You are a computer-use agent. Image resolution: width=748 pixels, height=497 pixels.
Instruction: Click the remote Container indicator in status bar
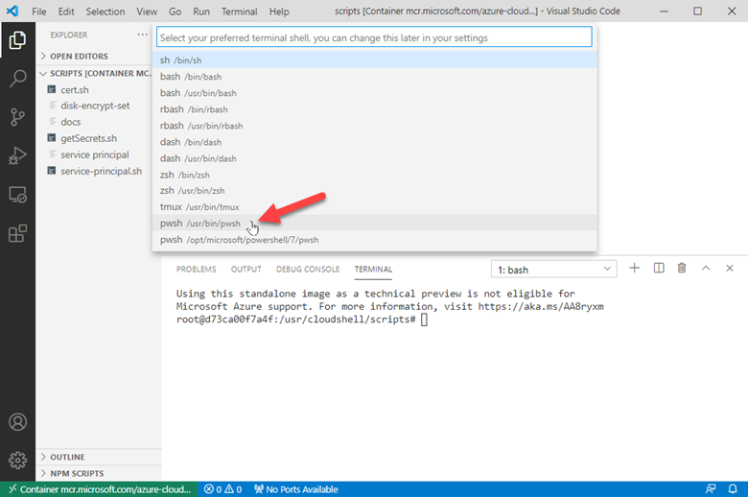pos(99,489)
